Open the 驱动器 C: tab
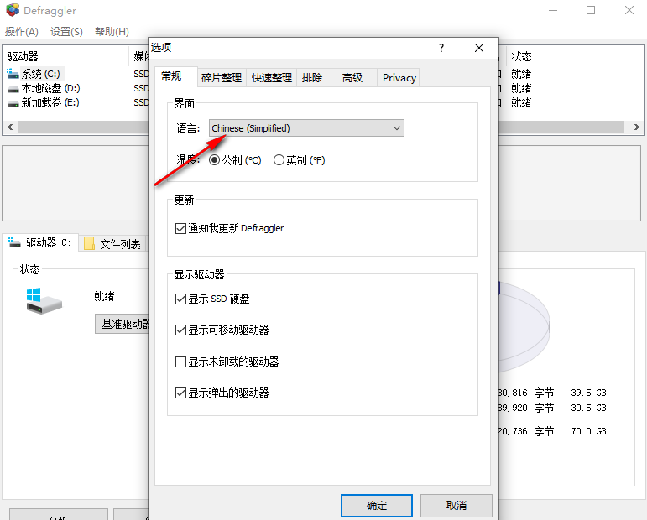647x520 pixels. [40, 242]
